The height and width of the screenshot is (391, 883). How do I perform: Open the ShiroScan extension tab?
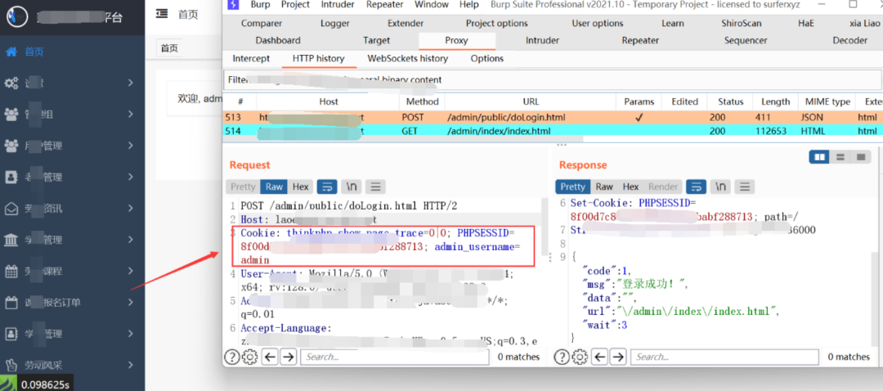741,24
